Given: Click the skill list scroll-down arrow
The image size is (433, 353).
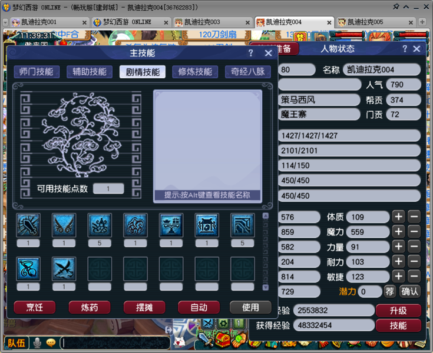Looking at the screenshot, I should click(266, 287).
